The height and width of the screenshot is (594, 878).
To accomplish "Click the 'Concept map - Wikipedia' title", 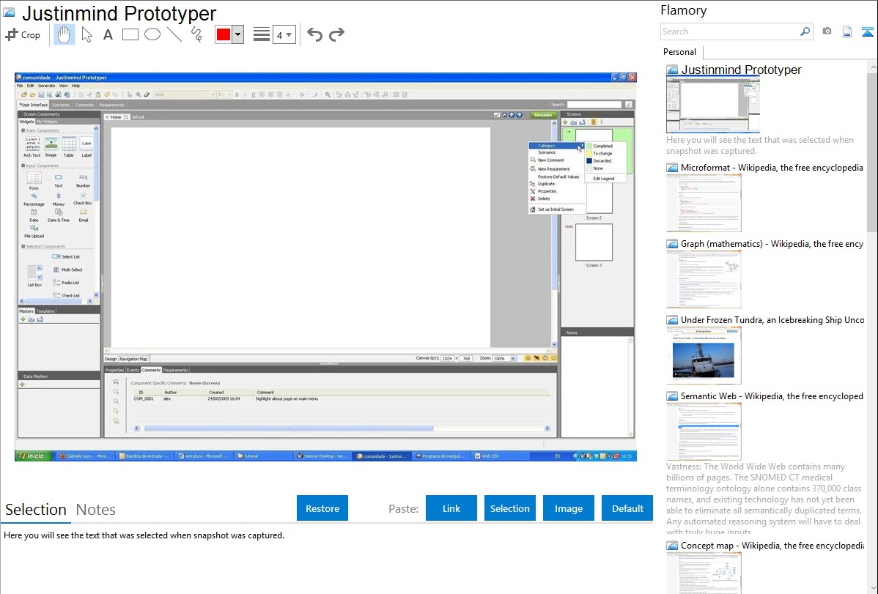I will point(772,545).
